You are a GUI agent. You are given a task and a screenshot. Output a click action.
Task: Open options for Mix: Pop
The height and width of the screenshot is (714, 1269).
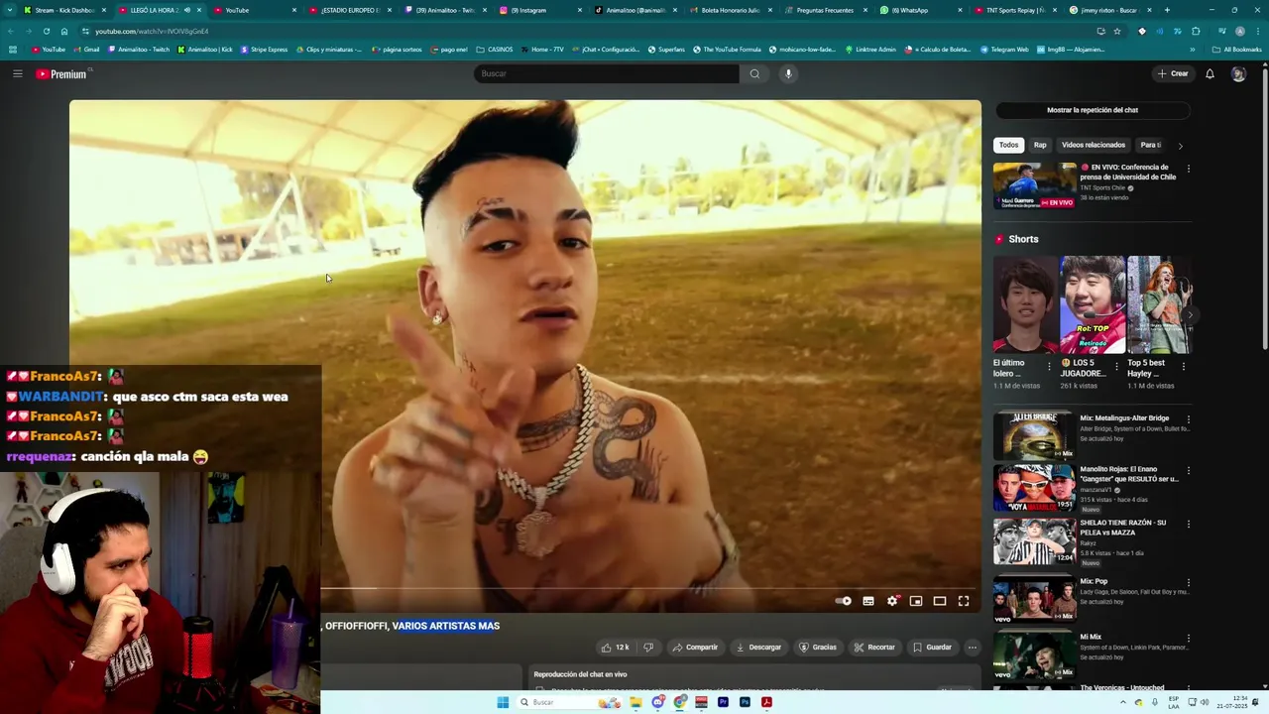pyautogui.click(x=1188, y=582)
